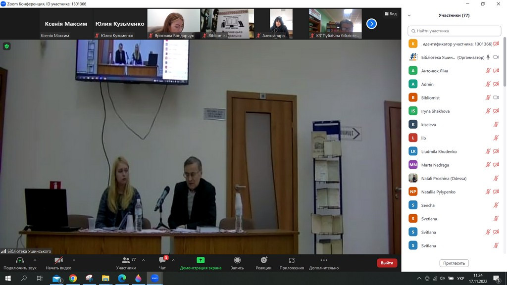
Task: Expand chat options arrow beside Чат
Action: coord(173,260)
